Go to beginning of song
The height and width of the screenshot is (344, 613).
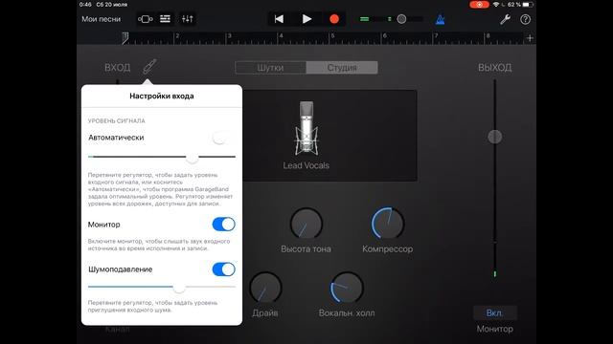[279, 19]
